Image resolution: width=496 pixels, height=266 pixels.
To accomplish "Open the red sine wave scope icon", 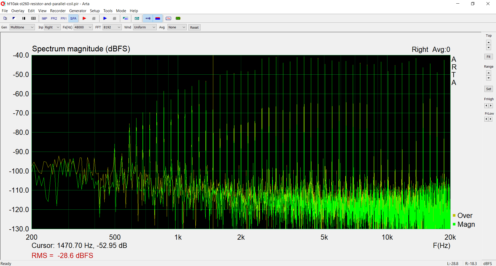I will [x=169, y=18].
